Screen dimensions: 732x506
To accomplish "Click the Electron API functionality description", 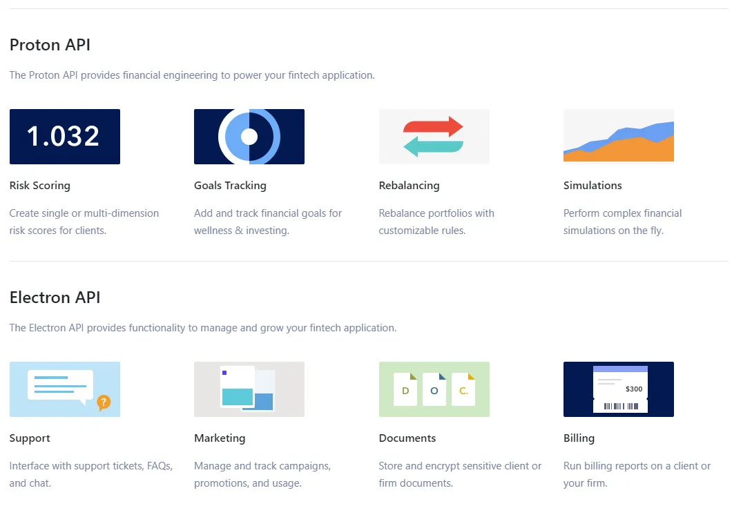I will coord(202,328).
